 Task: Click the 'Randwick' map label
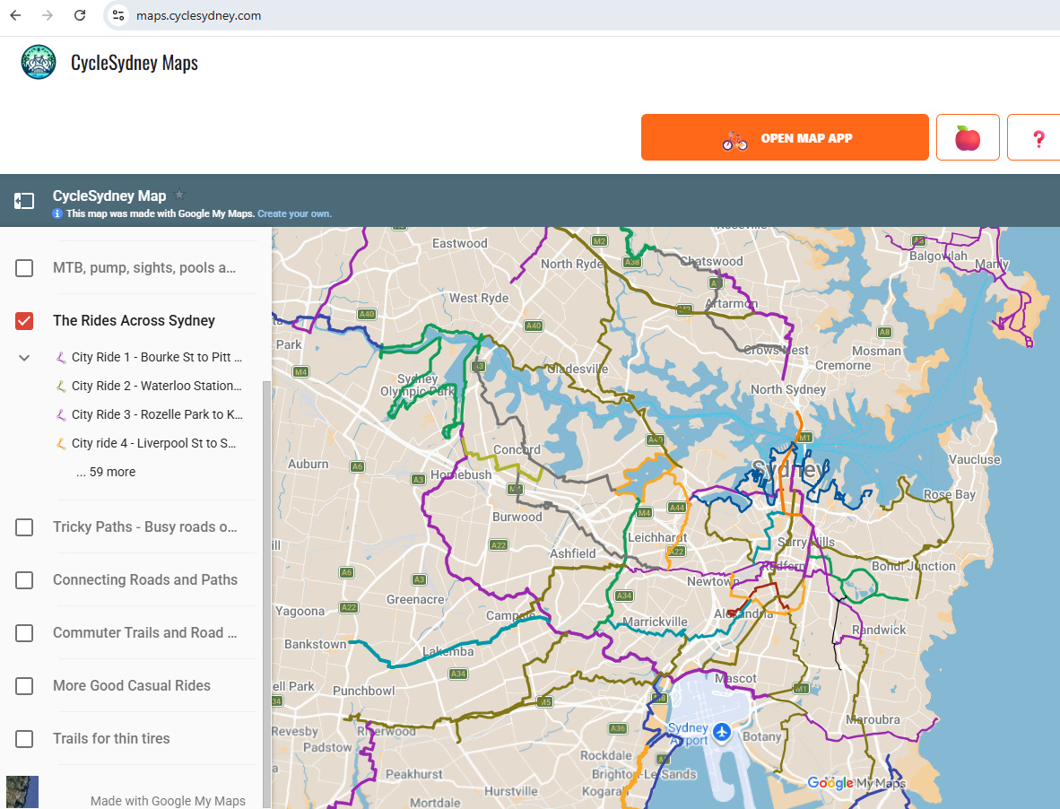tap(879, 630)
